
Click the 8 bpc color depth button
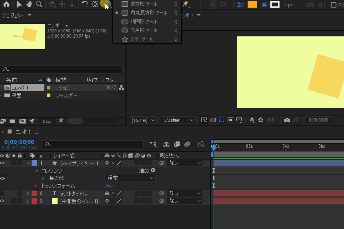coord(47,121)
